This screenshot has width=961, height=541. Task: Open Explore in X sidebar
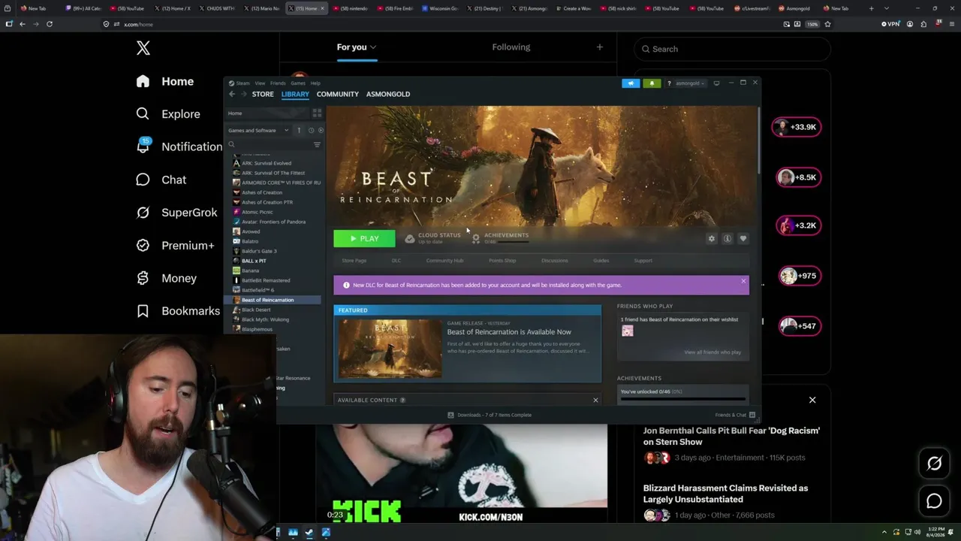pyautogui.click(x=168, y=114)
